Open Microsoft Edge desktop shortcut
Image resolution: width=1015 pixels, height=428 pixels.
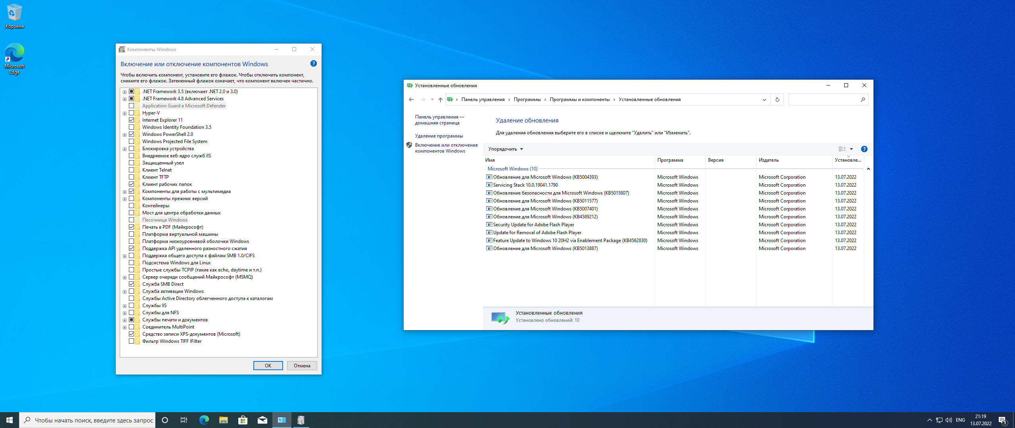(15, 58)
